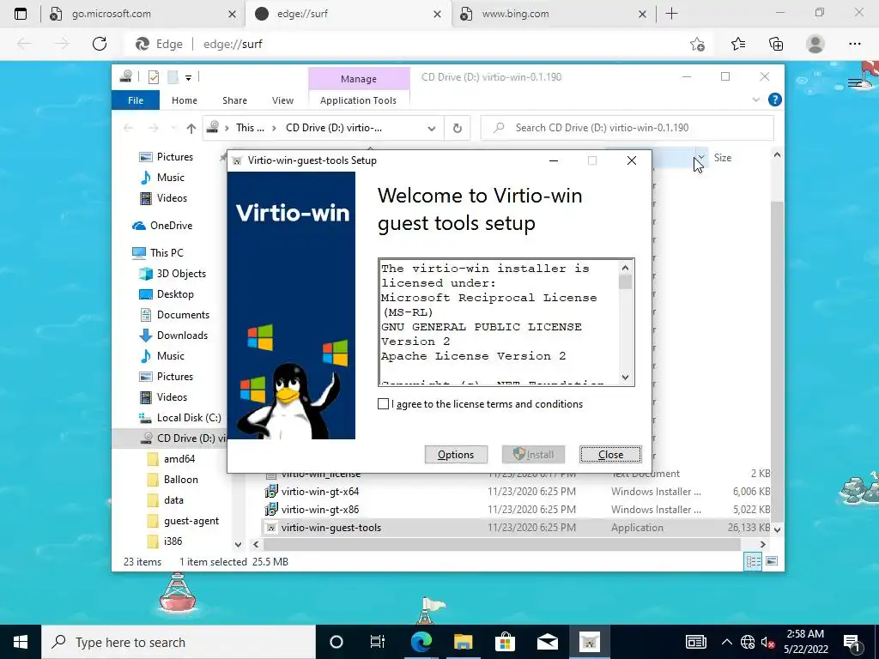
Task: Switch to the View ribbon tab
Action: [x=282, y=100]
